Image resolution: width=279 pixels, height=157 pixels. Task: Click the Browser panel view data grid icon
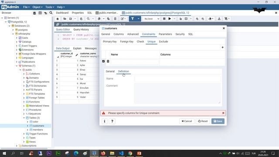click(40, 13)
